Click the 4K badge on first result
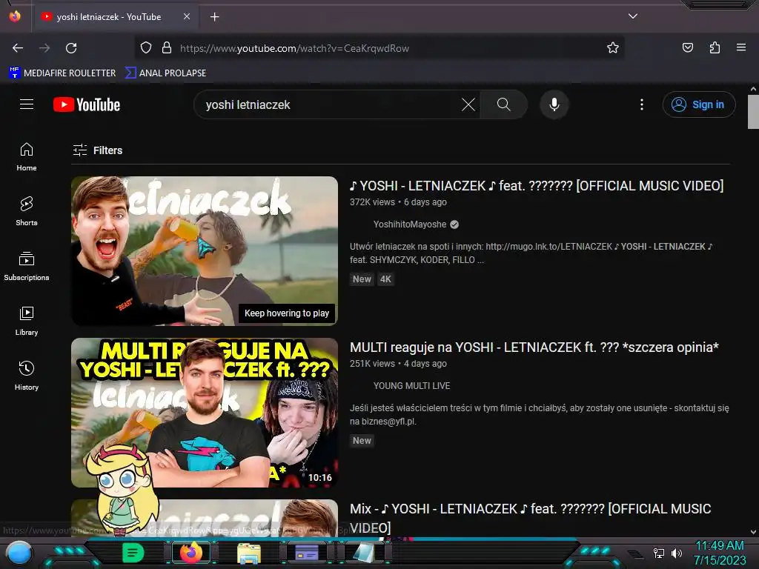Viewport: 759px width, 569px height. coord(385,279)
